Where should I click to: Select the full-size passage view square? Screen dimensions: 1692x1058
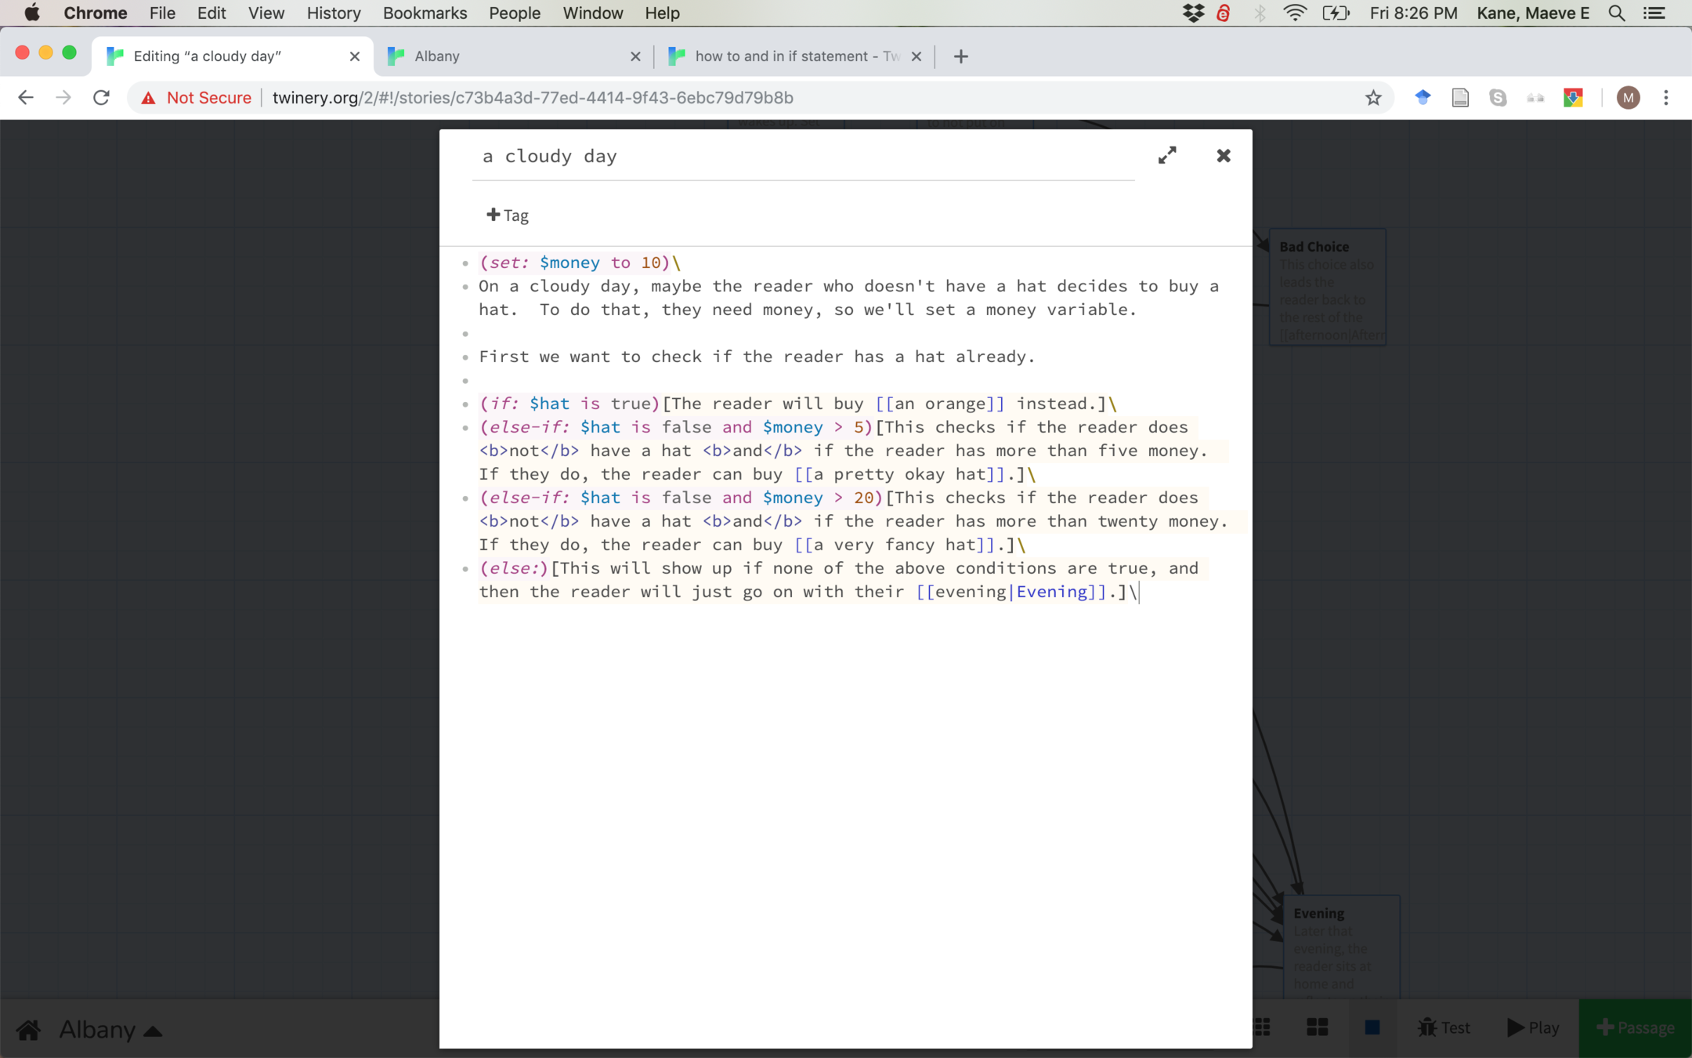pos(1372,1027)
